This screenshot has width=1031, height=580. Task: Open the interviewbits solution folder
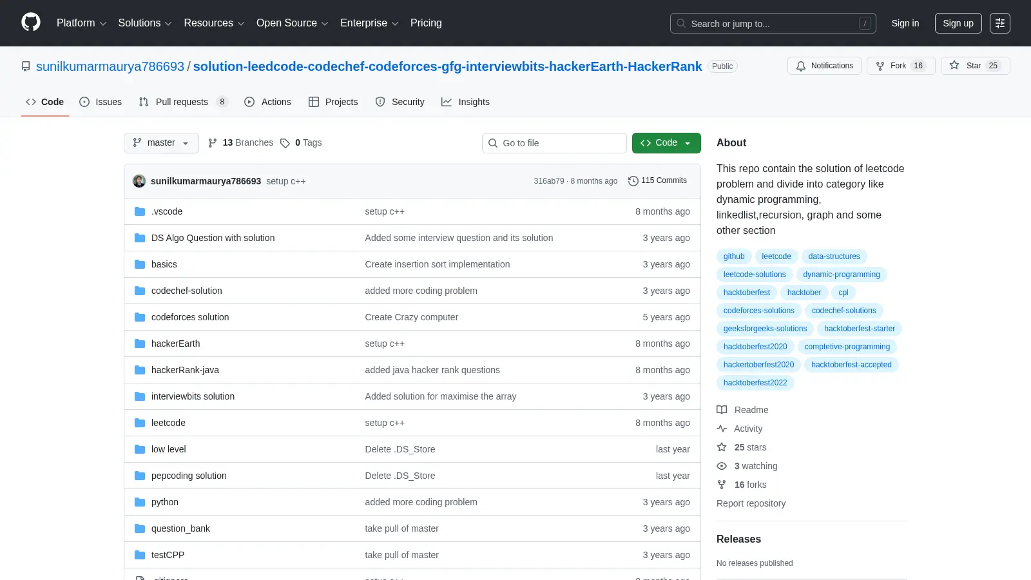[193, 396]
